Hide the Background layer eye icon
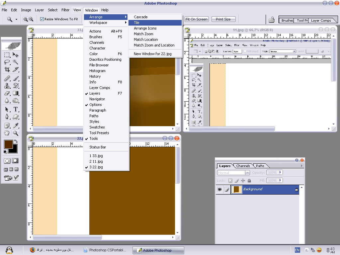Viewport: 340px width, 255px height. coord(220,190)
